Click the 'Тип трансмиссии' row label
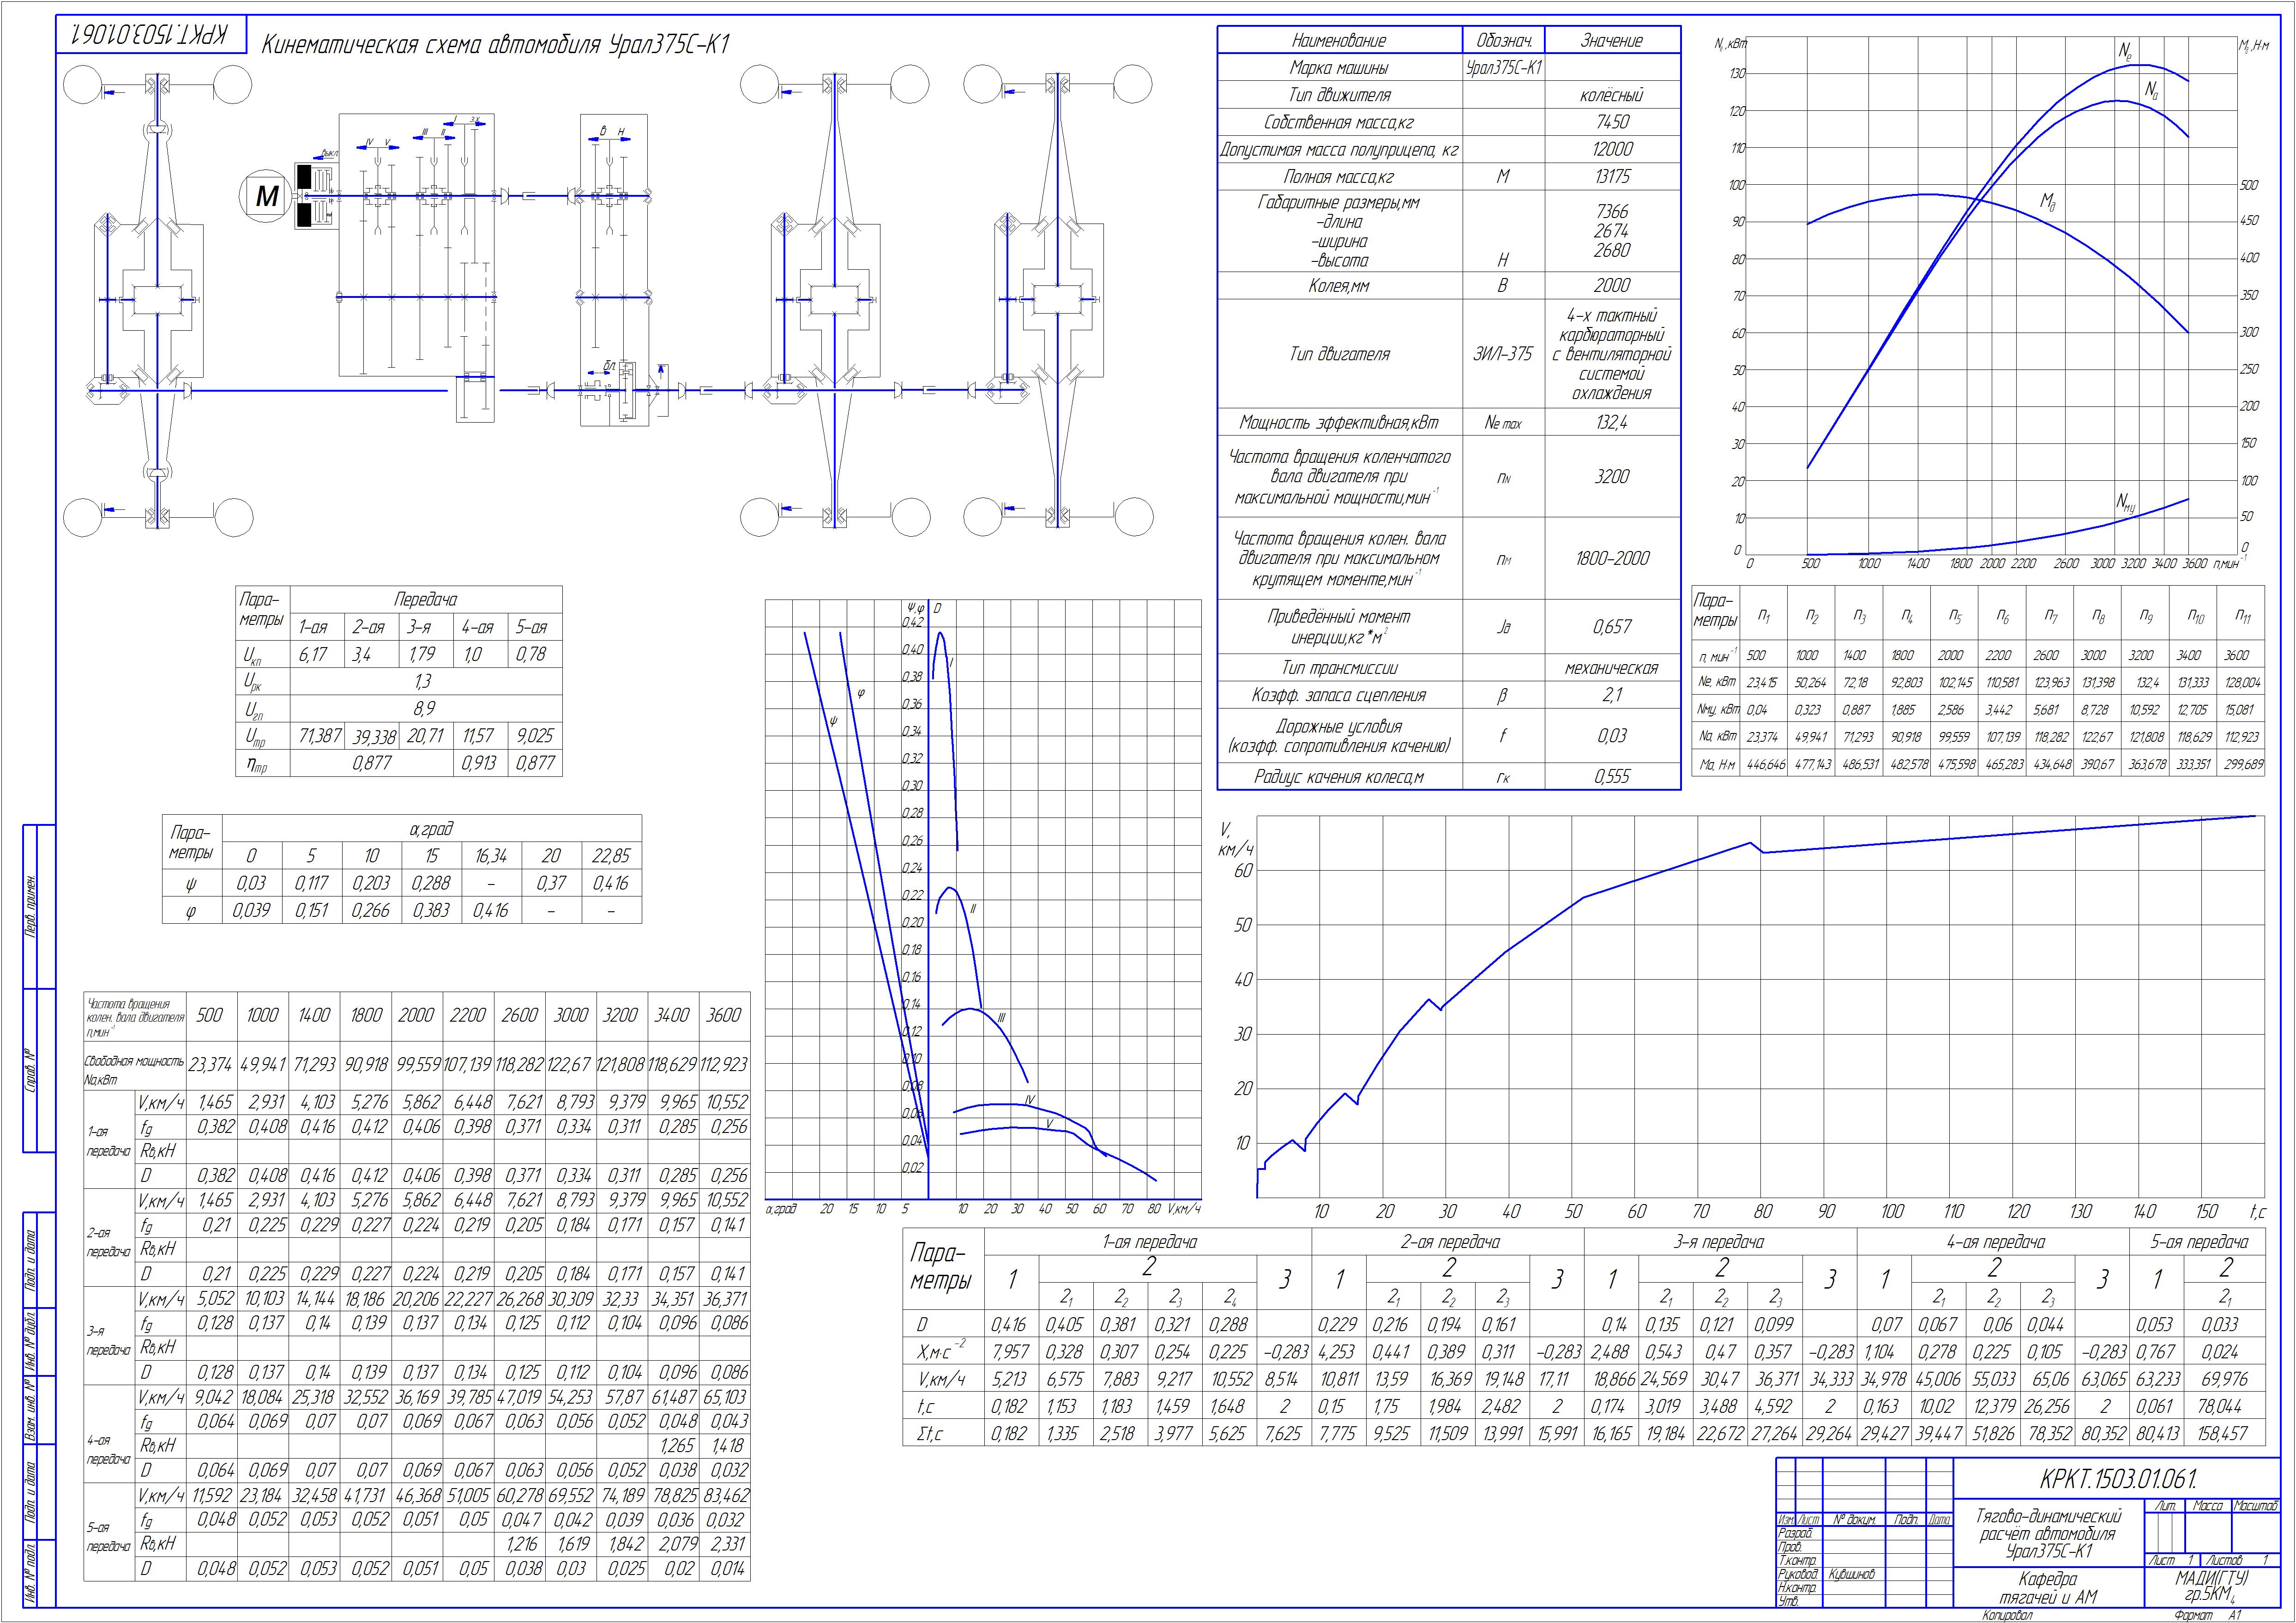2296x1623 pixels. pyautogui.click(x=1339, y=667)
